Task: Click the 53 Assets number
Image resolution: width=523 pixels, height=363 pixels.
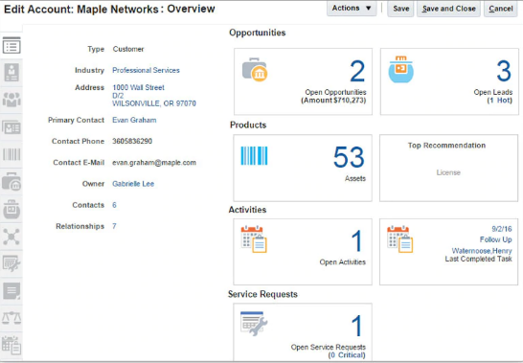Action: (349, 157)
